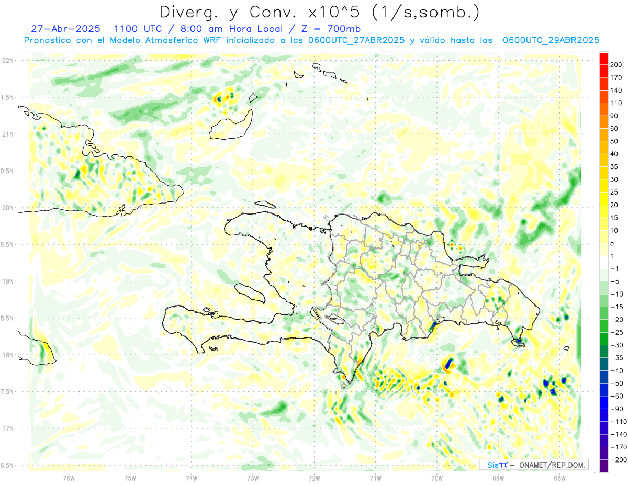Click the '22N' latitude label
Screen dimensions: 628x485
8,61
